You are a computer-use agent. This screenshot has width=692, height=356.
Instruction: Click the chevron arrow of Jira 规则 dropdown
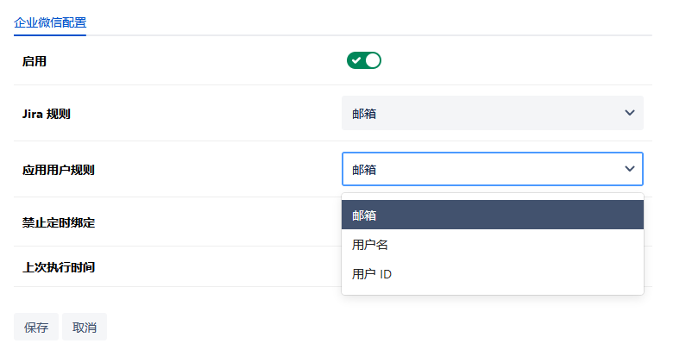[x=629, y=113]
